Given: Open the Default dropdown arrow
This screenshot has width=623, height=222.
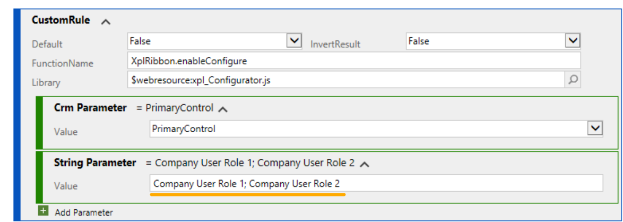Looking at the screenshot, I should click(294, 41).
